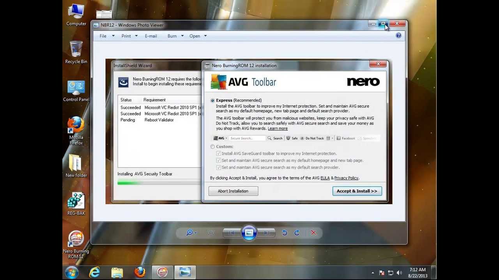Expand the Print dropdown

pyautogui.click(x=136, y=36)
